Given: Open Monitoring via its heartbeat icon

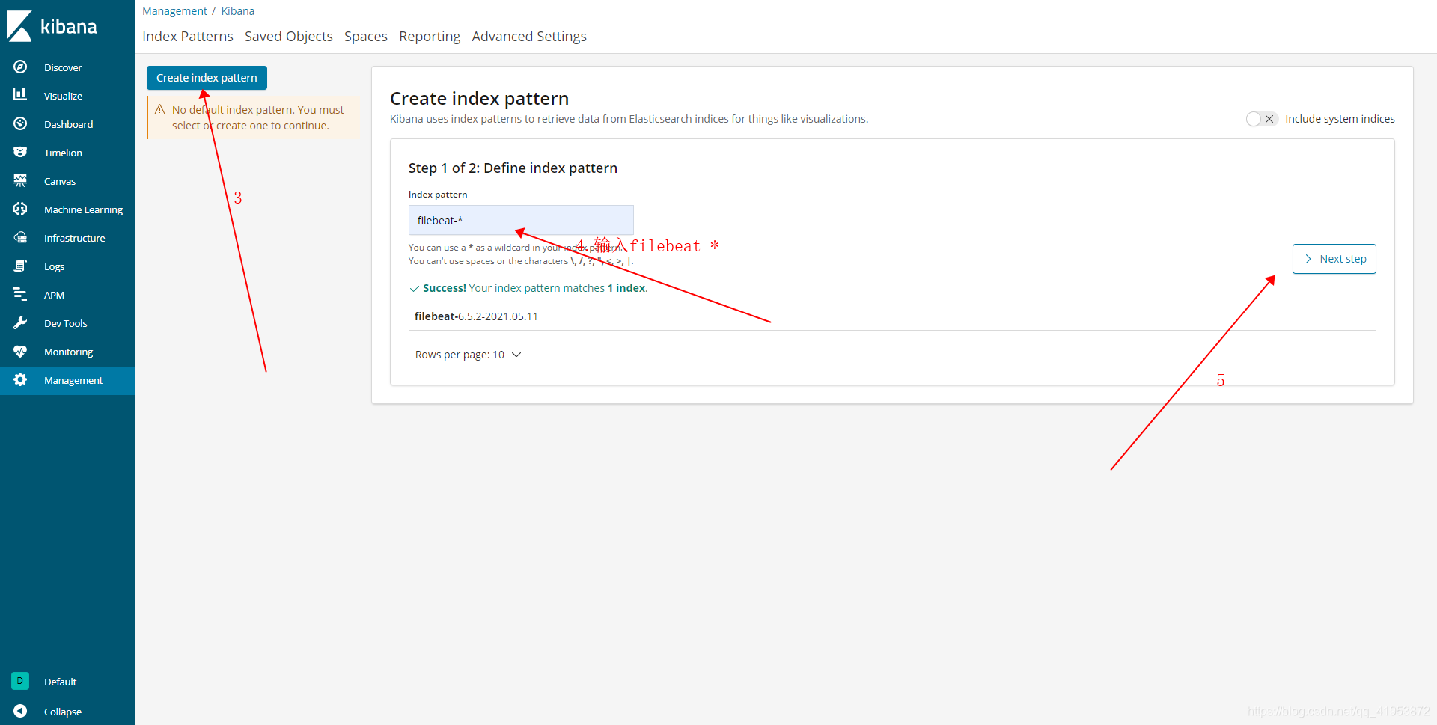Looking at the screenshot, I should (20, 351).
